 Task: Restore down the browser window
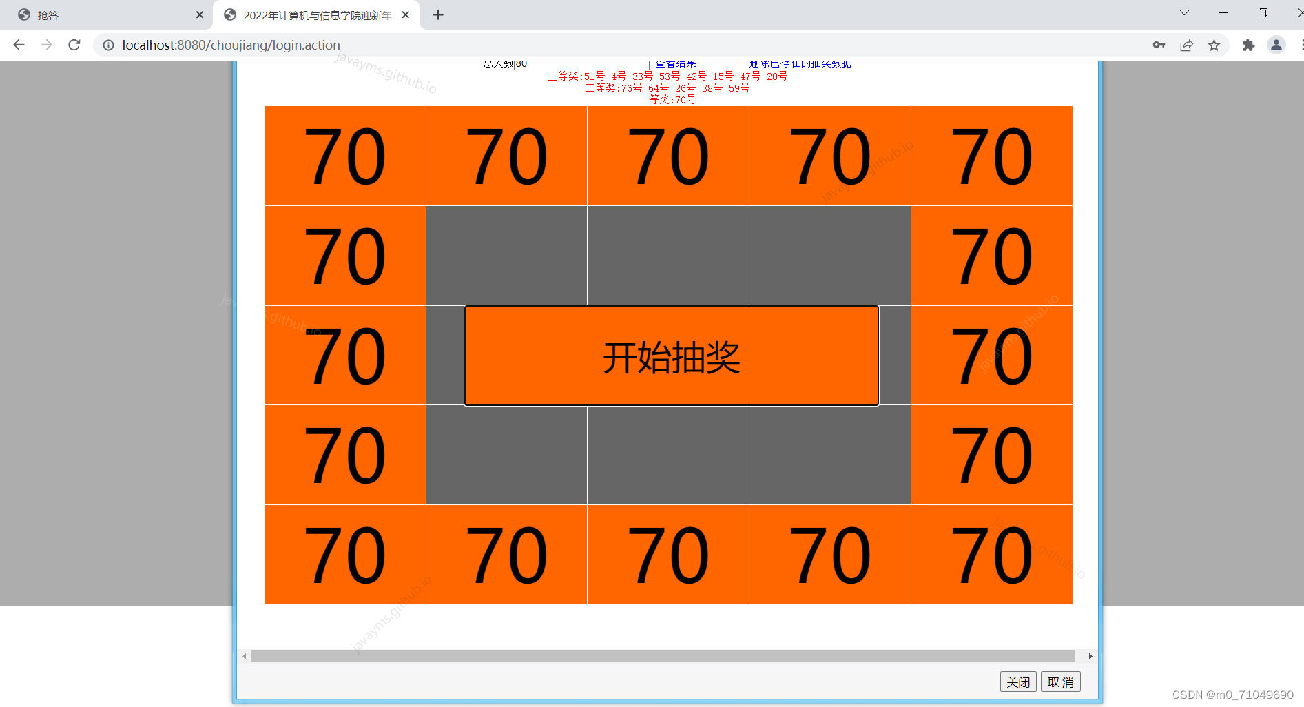pyautogui.click(x=1263, y=13)
